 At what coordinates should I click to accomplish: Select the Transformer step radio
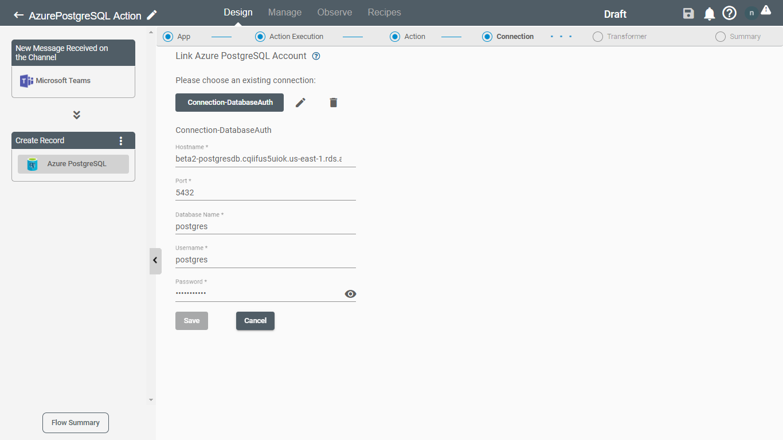(598, 37)
